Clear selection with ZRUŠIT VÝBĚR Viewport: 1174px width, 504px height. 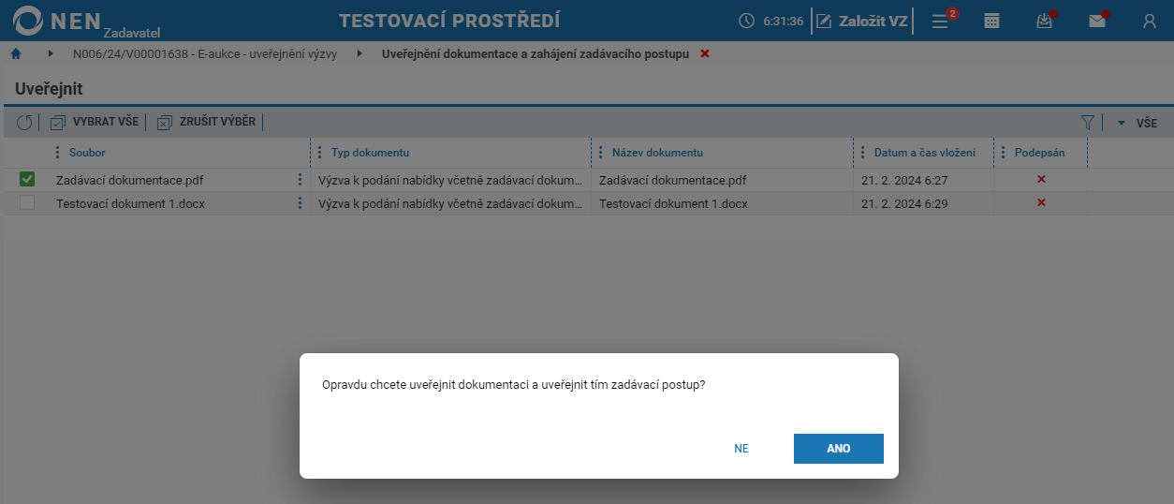click(x=206, y=123)
